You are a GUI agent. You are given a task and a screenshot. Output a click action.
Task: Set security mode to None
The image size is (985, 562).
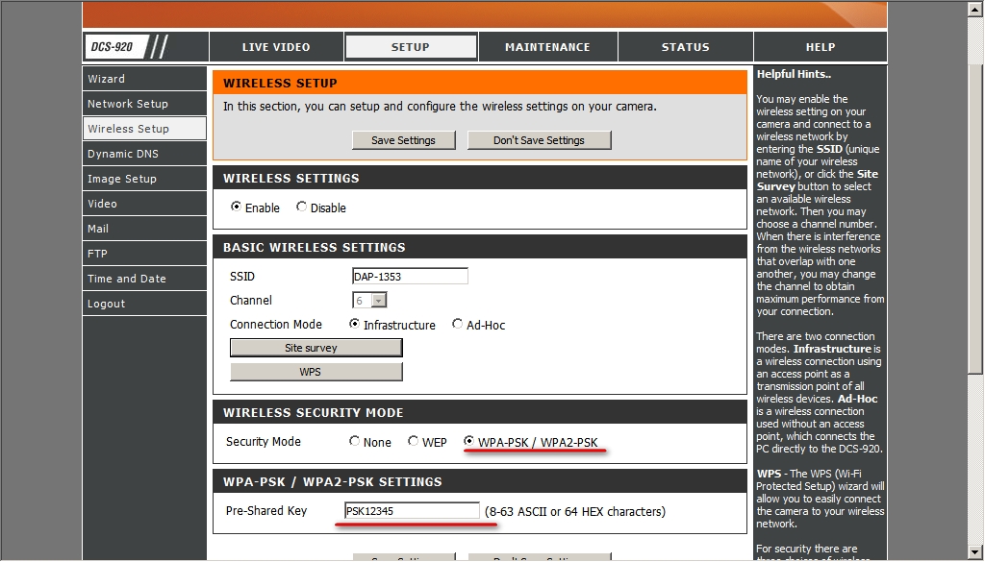[x=355, y=442]
